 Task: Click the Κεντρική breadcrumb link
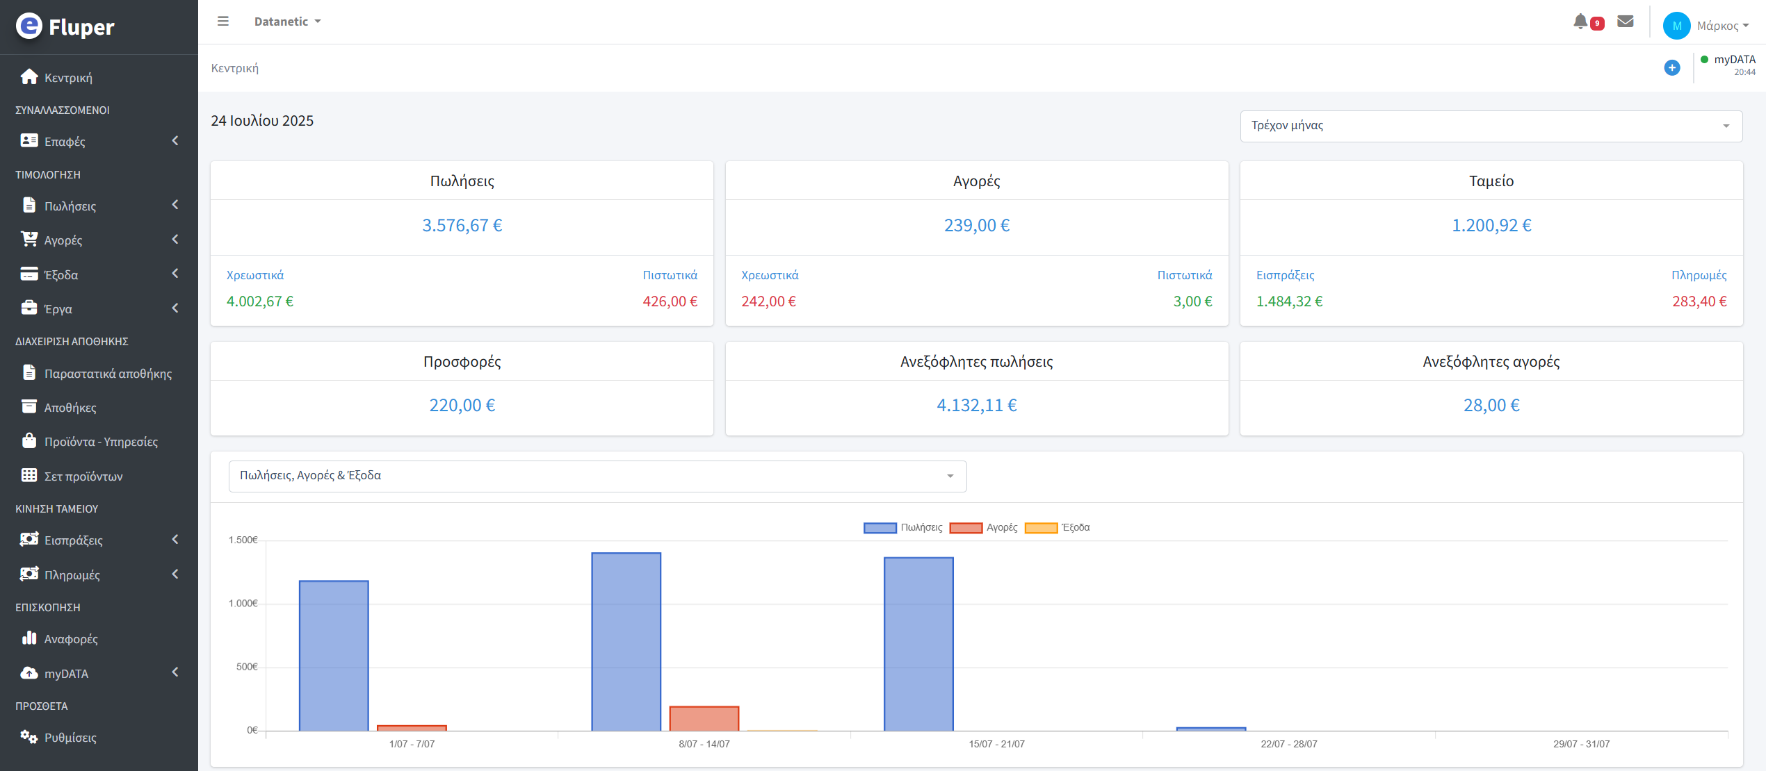tap(235, 68)
